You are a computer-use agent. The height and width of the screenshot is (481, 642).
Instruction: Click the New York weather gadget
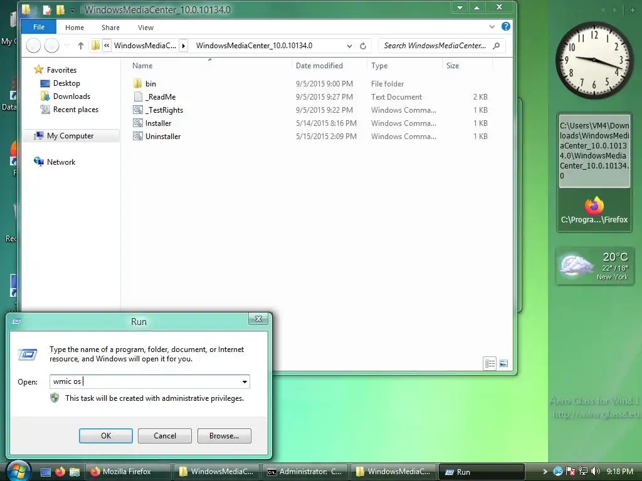594,266
